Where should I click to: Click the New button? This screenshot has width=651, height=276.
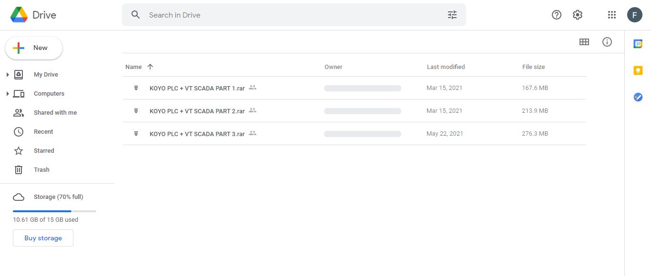(x=33, y=48)
